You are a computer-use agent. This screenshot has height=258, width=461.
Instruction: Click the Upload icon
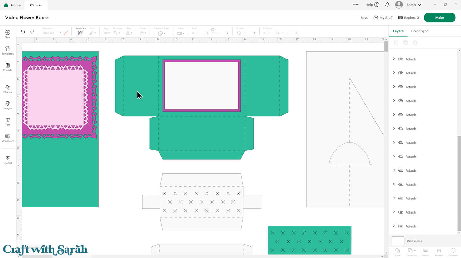click(8, 160)
